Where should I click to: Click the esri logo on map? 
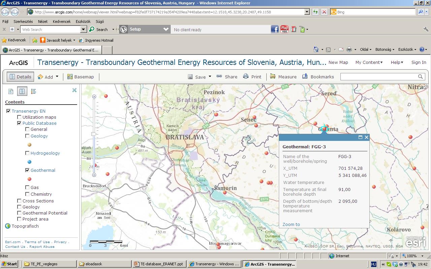416,242
